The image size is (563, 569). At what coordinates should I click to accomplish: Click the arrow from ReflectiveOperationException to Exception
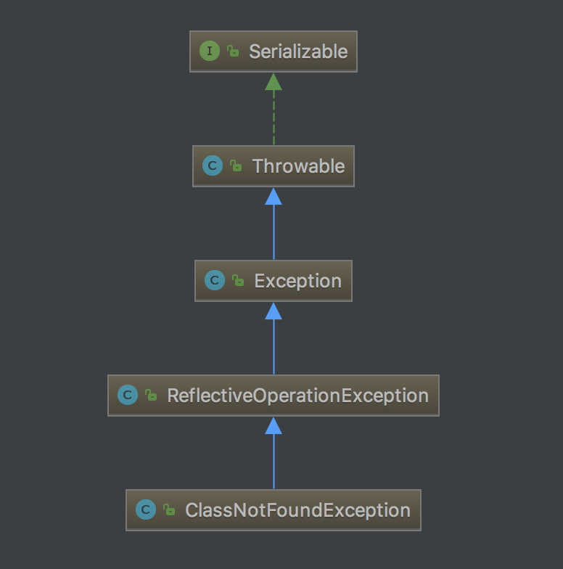pos(274,345)
